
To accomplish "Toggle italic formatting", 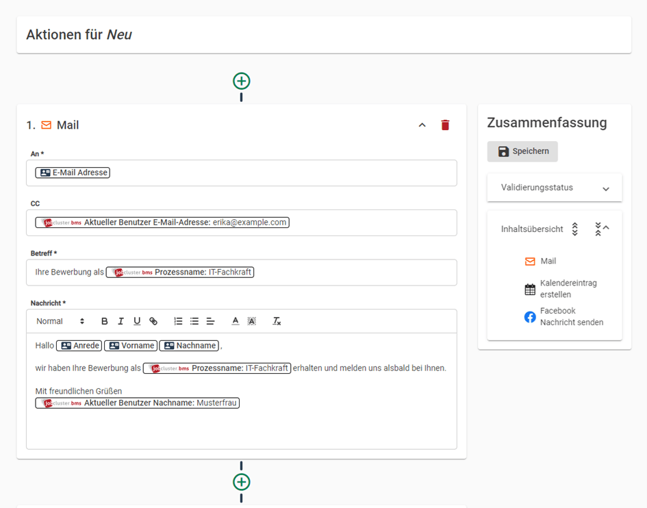I will pos(120,322).
